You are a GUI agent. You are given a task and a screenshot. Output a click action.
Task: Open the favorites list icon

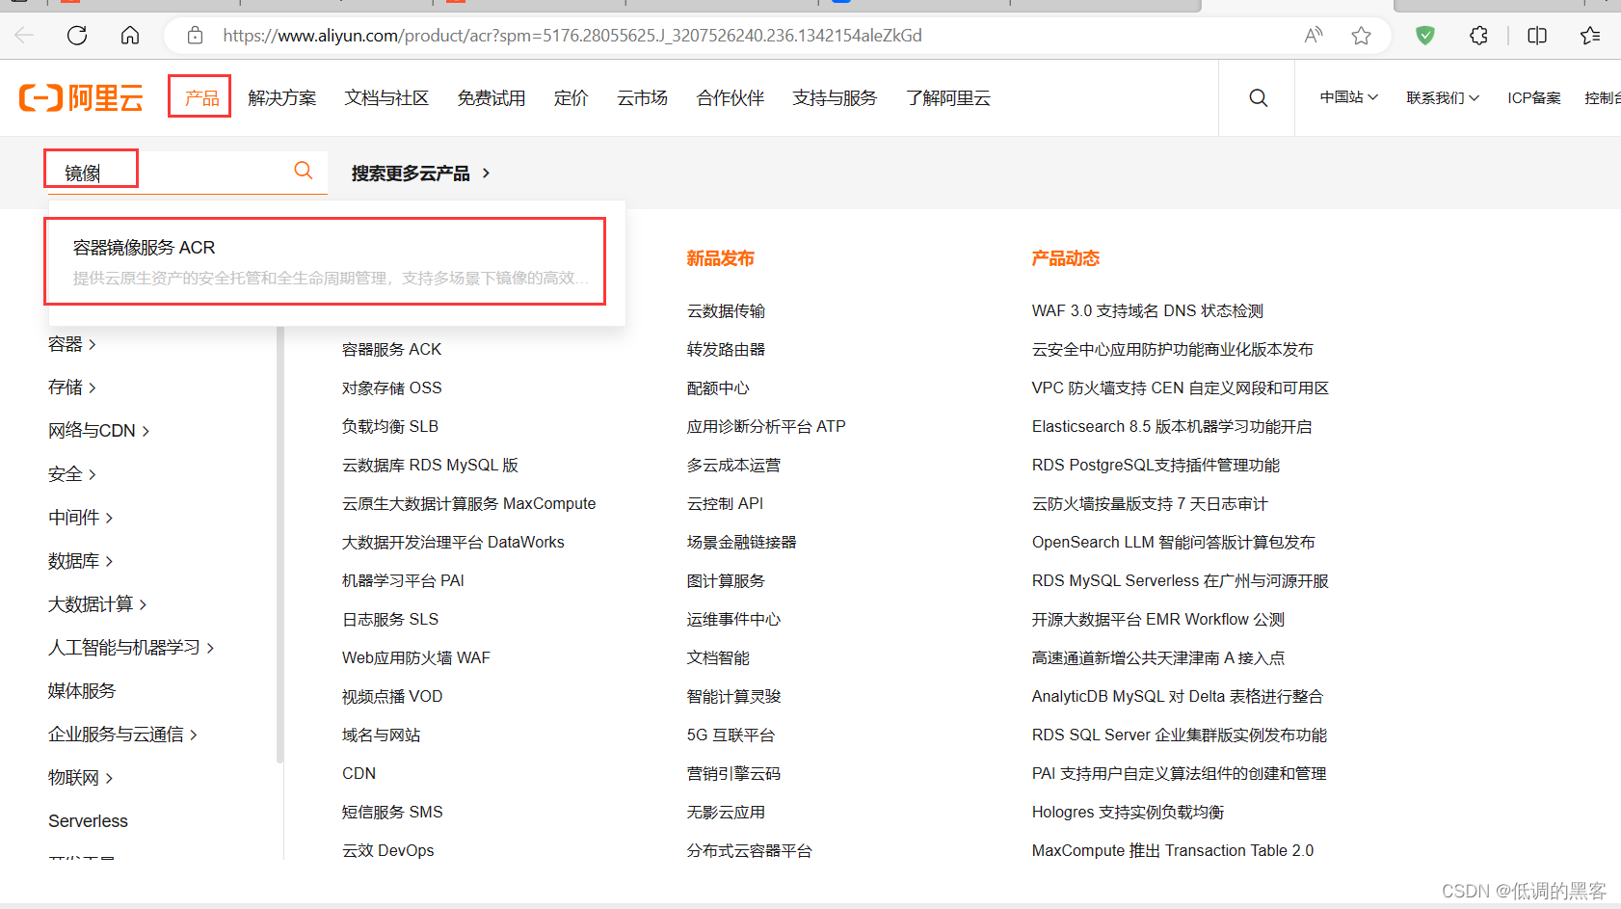[x=1590, y=36]
